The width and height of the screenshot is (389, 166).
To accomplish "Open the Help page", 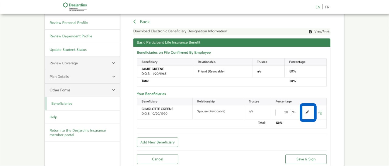I will tap(53, 117).
